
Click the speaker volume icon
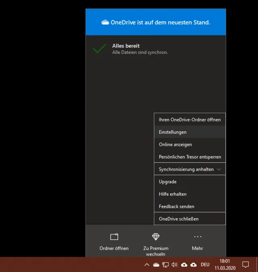click(x=175, y=264)
